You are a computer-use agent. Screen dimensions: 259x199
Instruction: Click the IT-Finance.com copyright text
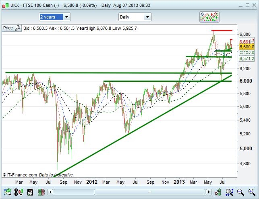pyautogui.click(x=20, y=175)
